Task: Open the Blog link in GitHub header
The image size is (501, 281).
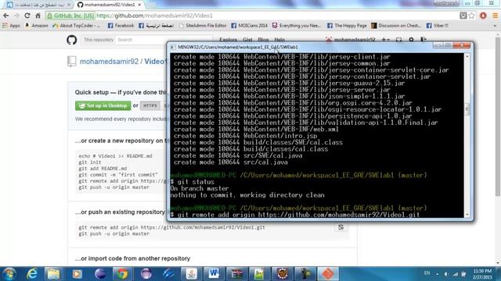Action: pos(263,40)
